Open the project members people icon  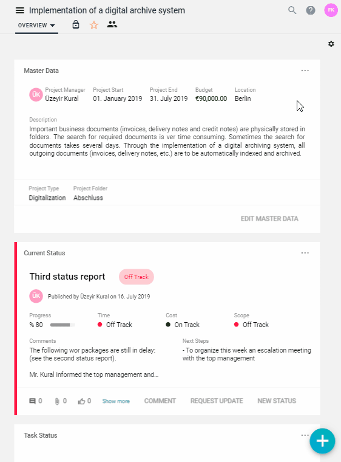click(x=112, y=24)
